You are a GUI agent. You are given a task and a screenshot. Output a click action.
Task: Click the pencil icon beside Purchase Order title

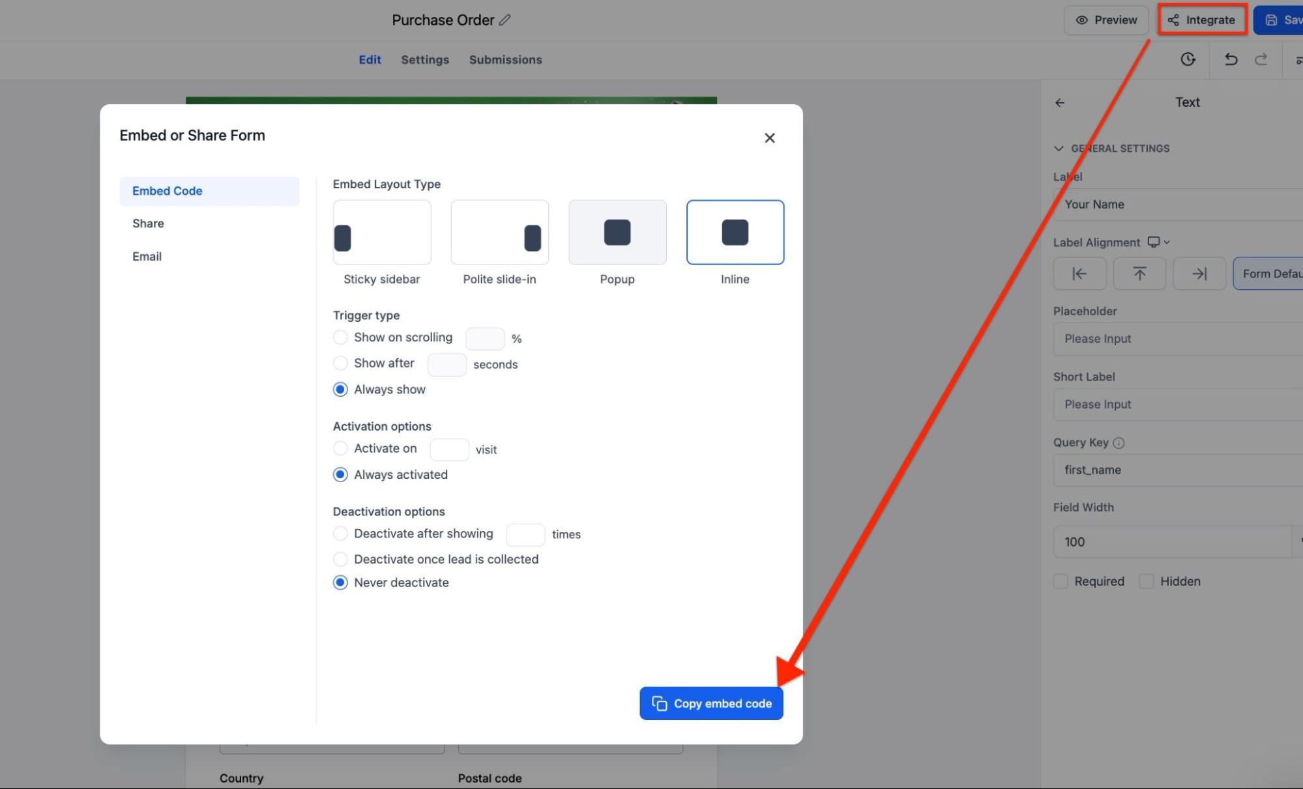click(x=505, y=20)
